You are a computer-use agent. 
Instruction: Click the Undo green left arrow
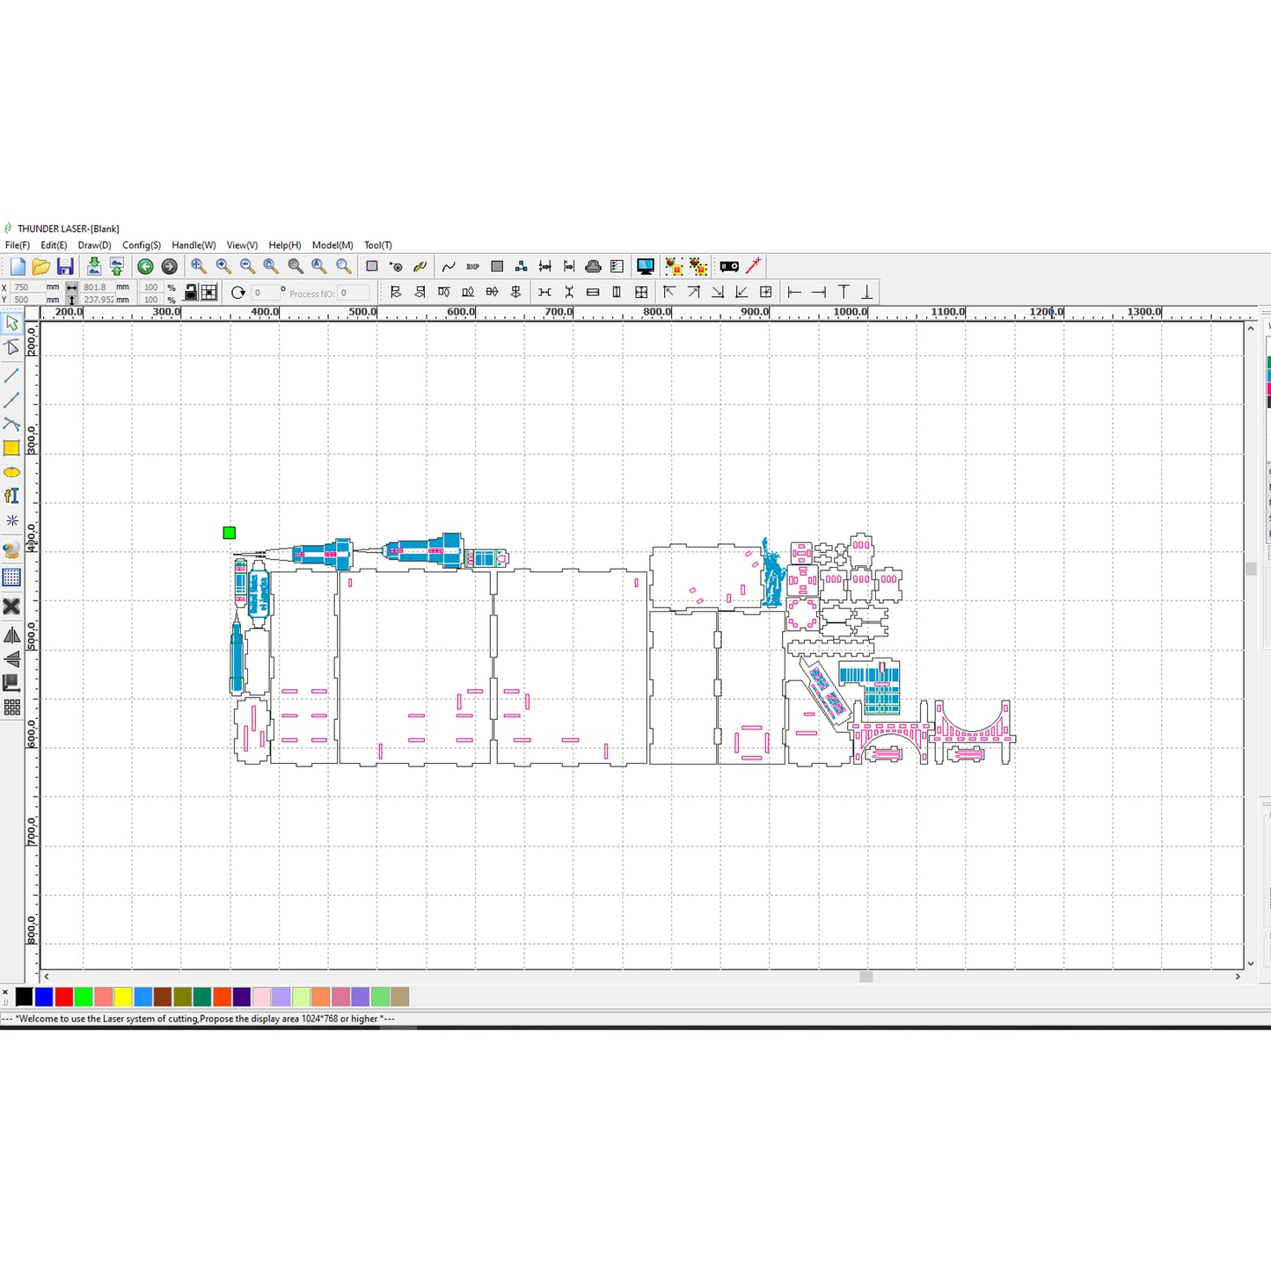coord(145,266)
